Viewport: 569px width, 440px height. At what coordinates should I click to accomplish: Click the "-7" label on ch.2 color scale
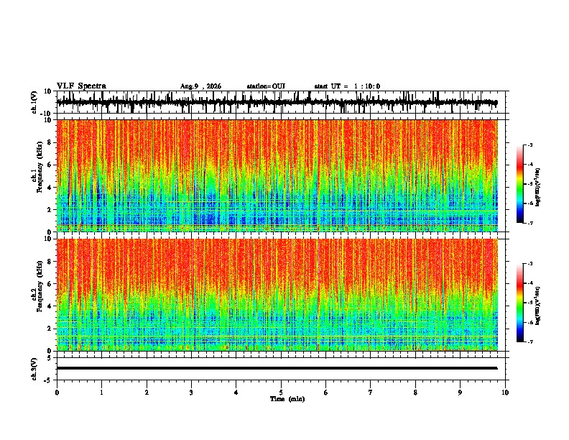pos(529,342)
